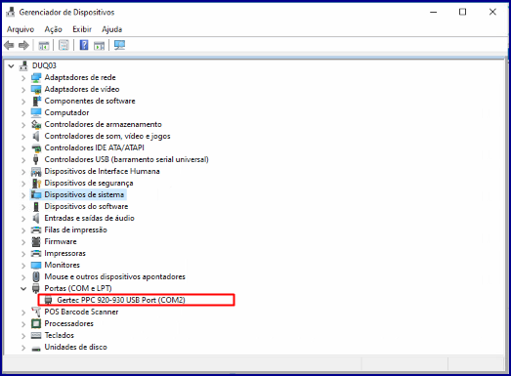511x376 pixels.
Task: Select the Componentes de software label
Action: pos(90,101)
